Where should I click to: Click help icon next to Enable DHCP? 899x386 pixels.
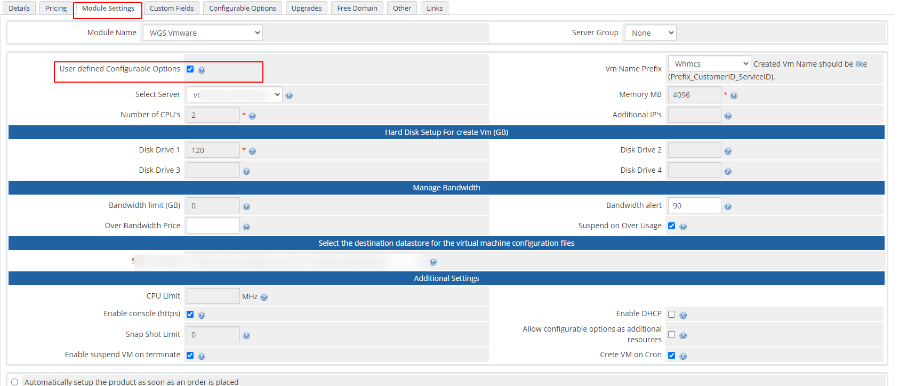(683, 315)
